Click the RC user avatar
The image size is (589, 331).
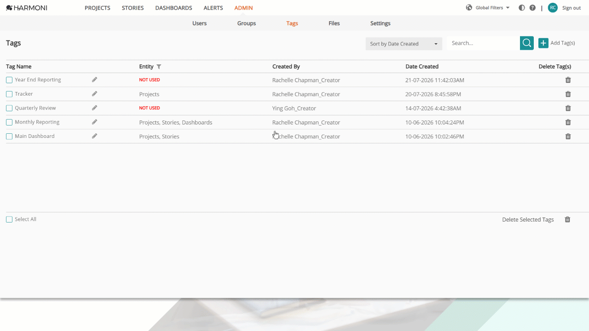point(553,7)
